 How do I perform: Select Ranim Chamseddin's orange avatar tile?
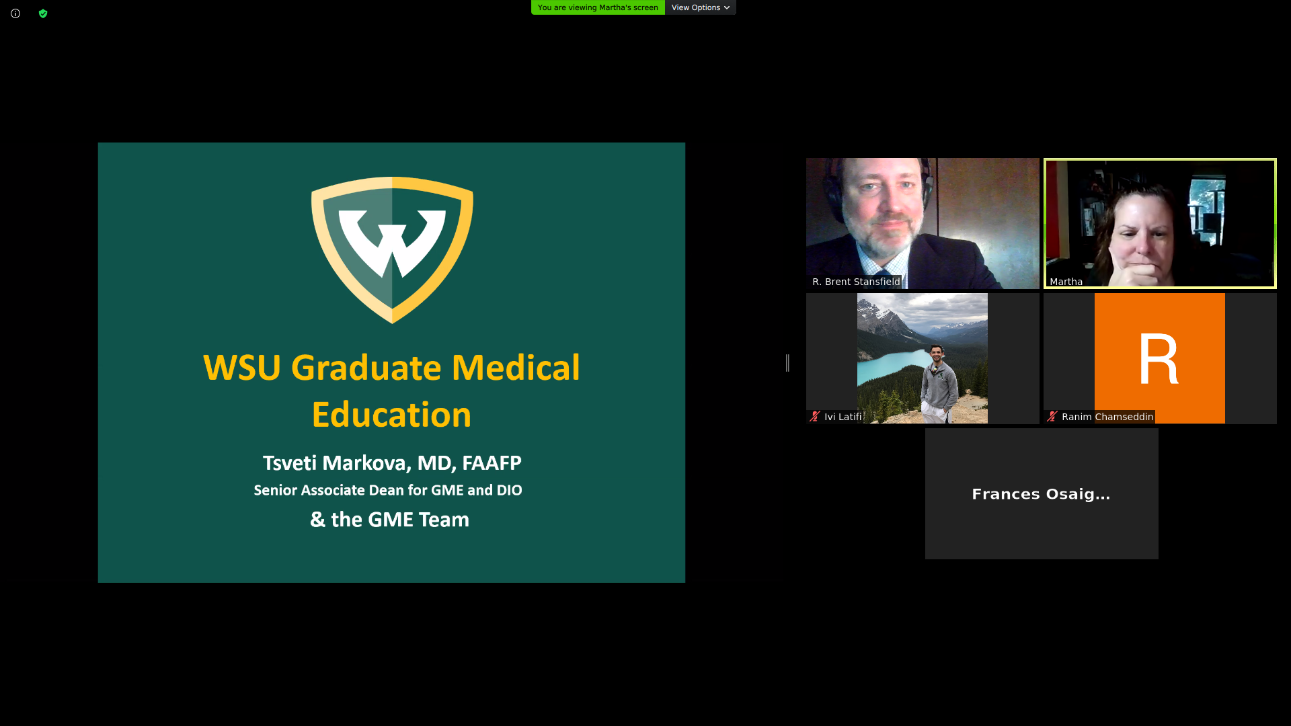1160,358
